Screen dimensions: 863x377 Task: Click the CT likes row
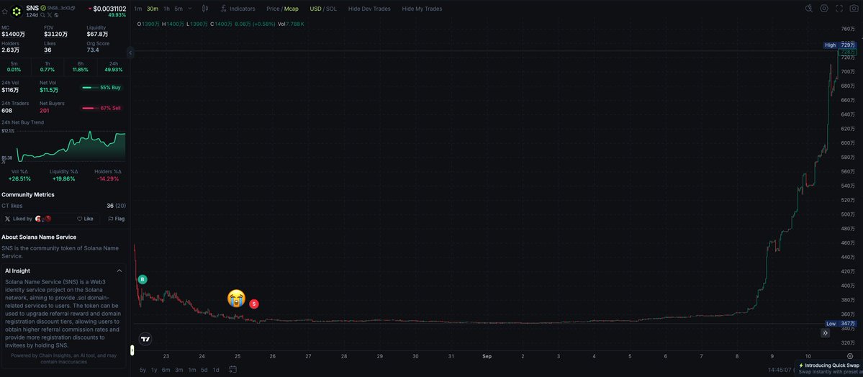[64, 206]
